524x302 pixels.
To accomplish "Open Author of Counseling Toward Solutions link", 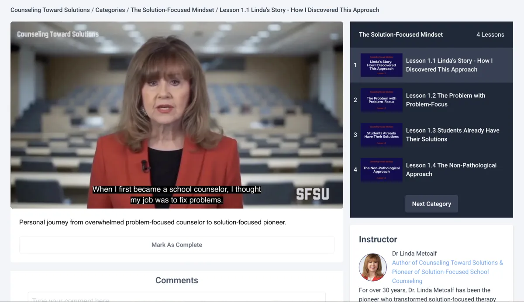I will (448, 272).
